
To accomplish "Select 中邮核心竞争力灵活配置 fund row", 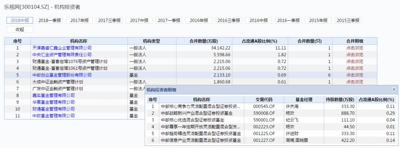I will click(272, 106).
